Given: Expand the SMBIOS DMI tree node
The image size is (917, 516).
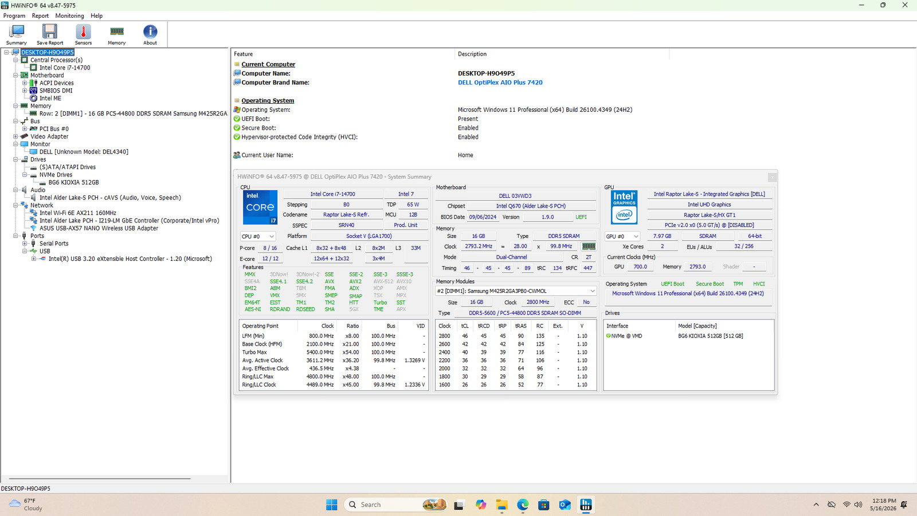Looking at the screenshot, I should [25, 91].
